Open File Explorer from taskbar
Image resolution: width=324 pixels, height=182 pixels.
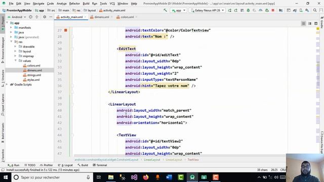pyautogui.click(x=111, y=177)
